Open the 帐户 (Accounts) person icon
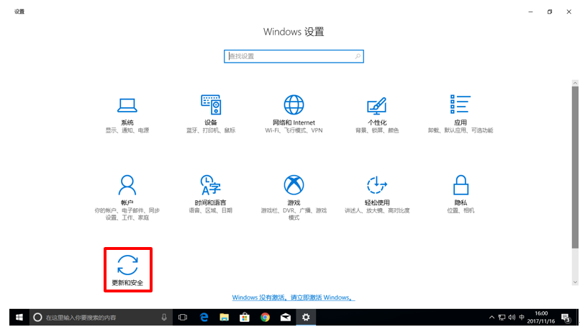The image size is (580, 327). [127, 185]
